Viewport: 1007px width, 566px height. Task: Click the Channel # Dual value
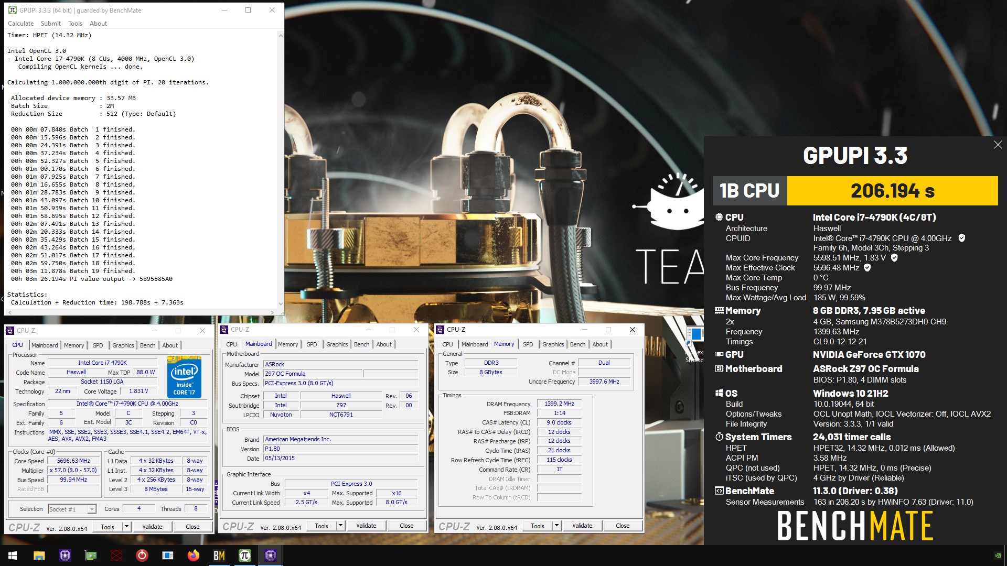(x=604, y=363)
